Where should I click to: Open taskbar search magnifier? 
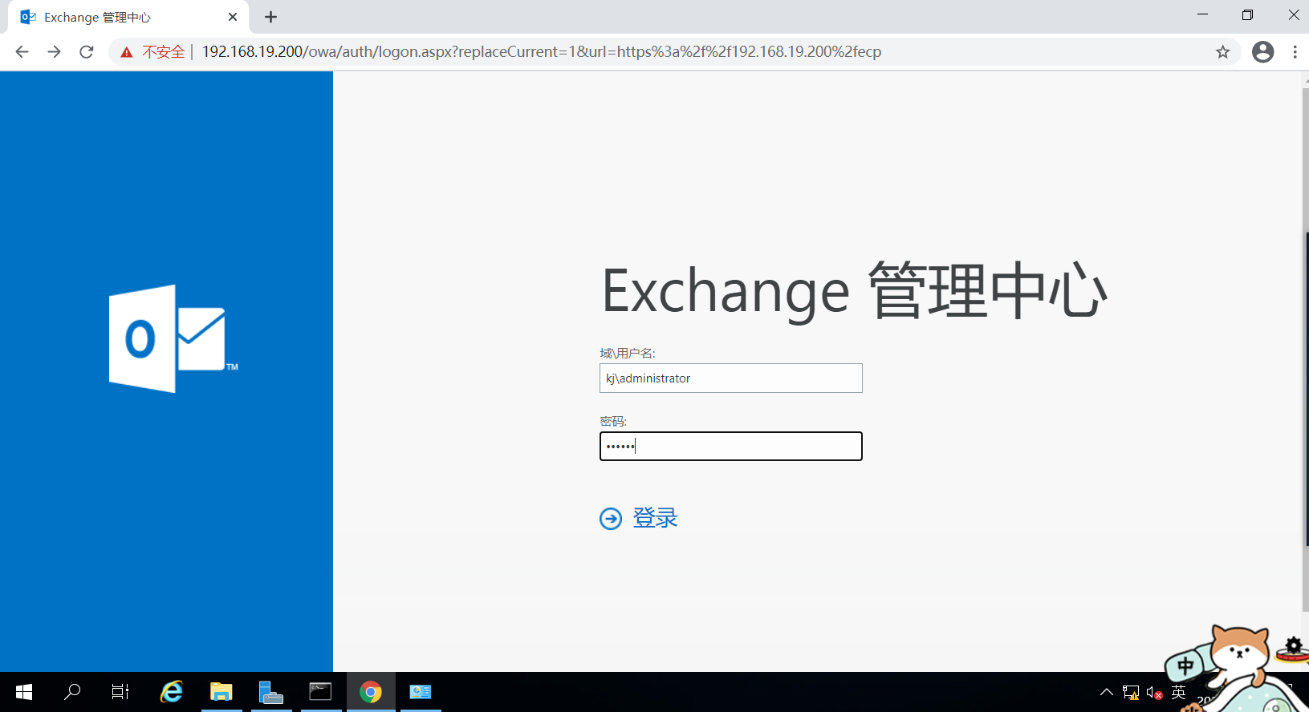[x=72, y=692]
